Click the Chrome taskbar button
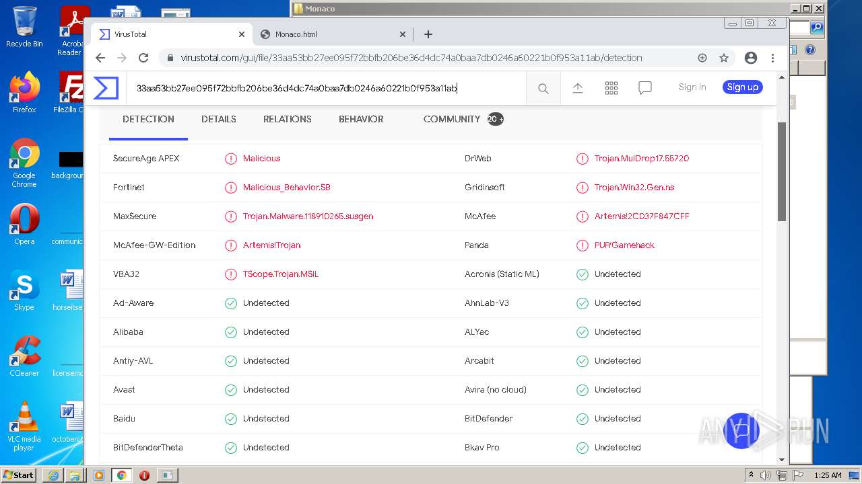Viewport: 862px width, 484px height. [121, 475]
